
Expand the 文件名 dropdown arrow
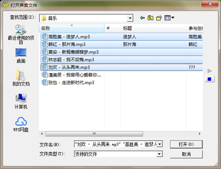[x=159, y=144]
